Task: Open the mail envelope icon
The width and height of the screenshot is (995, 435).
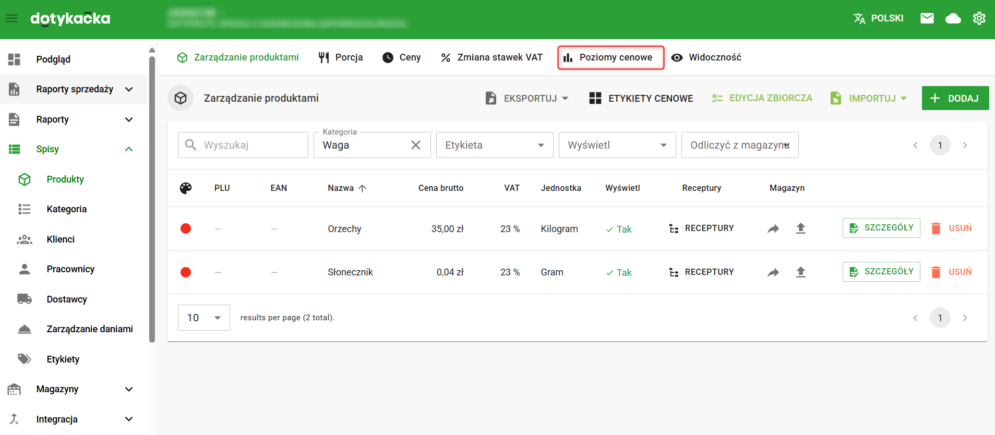Action: tap(927, 19)
